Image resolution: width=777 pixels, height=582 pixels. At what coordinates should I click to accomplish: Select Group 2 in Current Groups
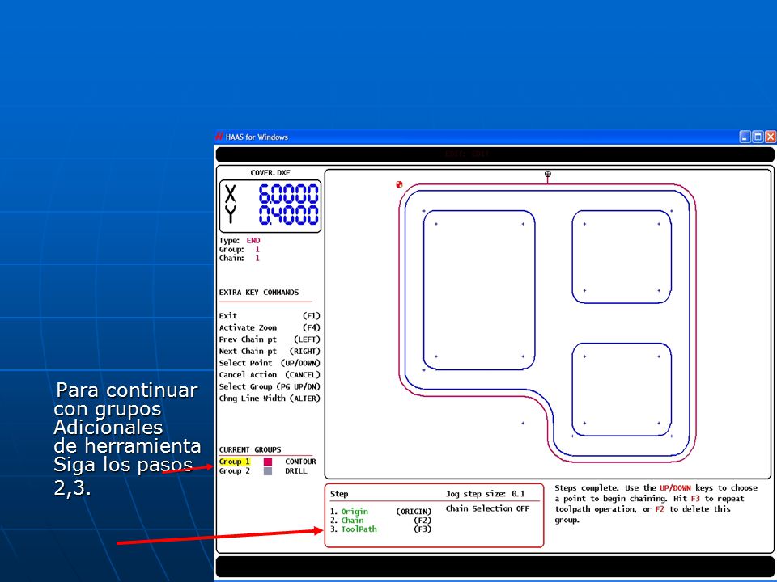[x=235, y=471]
